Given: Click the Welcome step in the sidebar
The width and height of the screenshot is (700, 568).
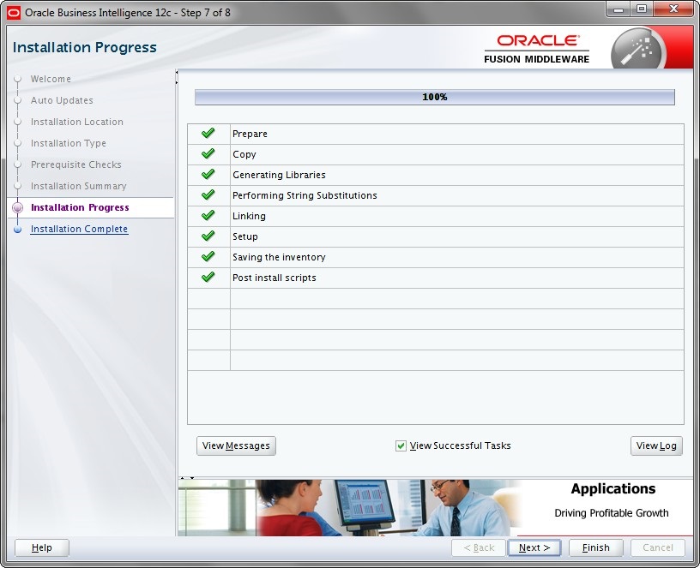Looking at the screenshot, I should (x=51, y=79).
